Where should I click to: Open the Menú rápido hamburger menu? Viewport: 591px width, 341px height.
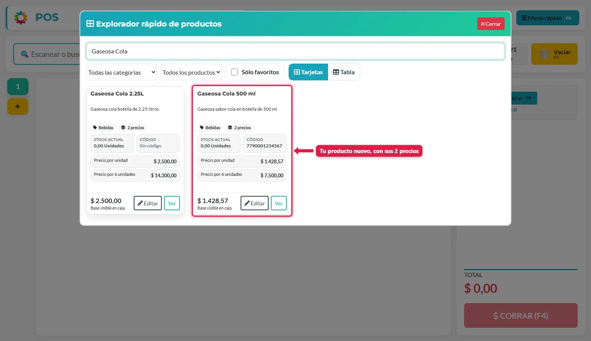547,18
